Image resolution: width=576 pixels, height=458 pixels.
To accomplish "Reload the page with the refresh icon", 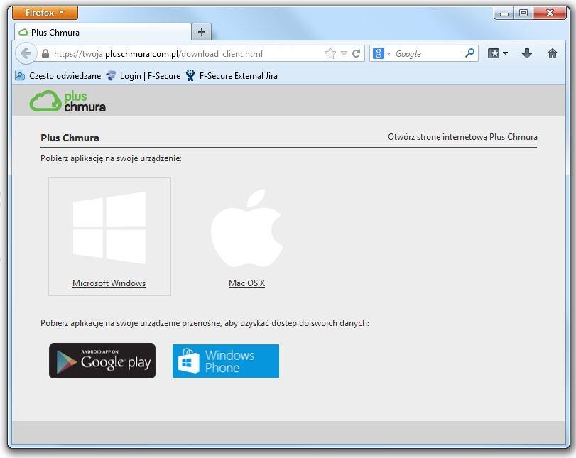I will pos(356,54).
